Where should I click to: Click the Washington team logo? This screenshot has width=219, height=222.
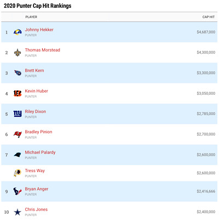click(18, 173)
